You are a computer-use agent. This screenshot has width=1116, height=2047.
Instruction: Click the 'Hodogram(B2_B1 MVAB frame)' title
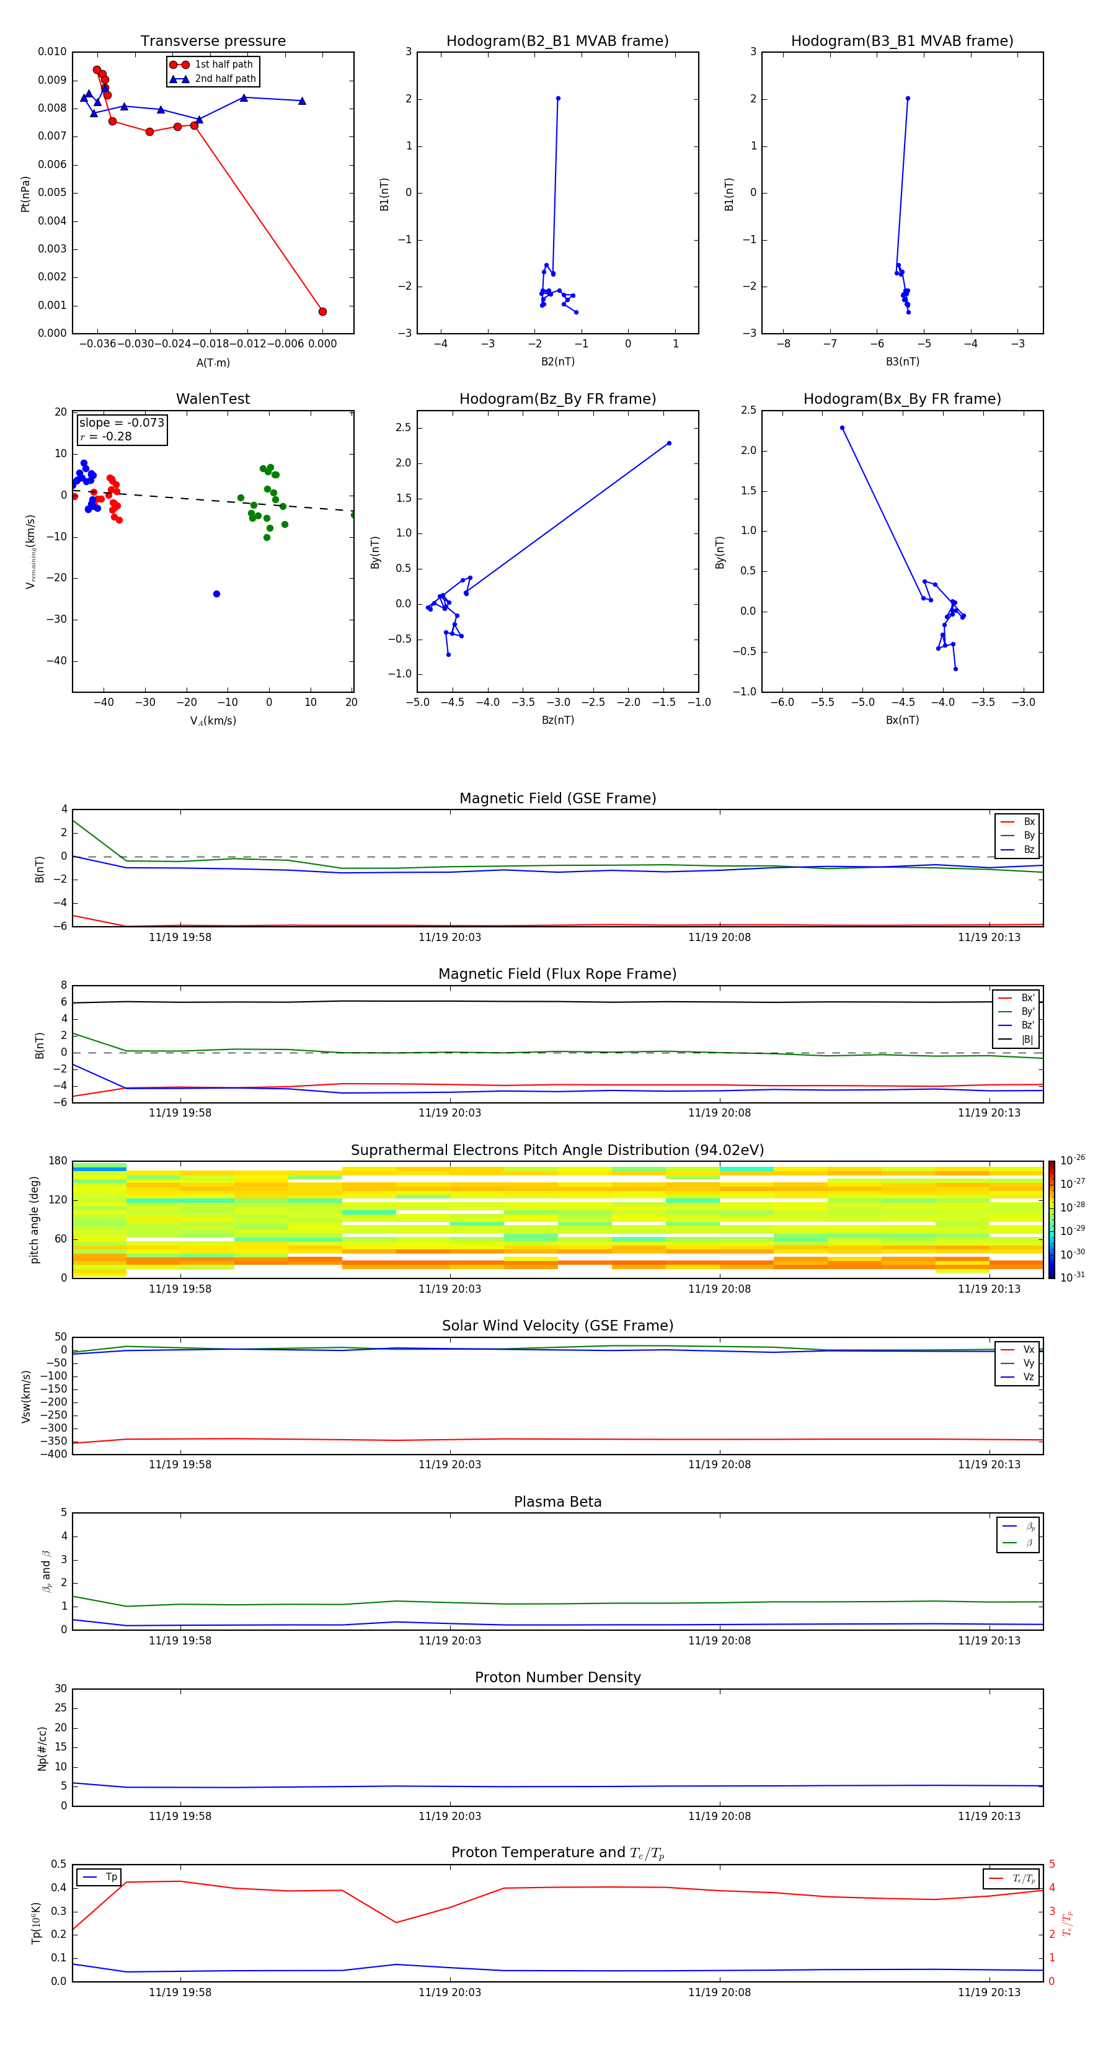(557, 40)
